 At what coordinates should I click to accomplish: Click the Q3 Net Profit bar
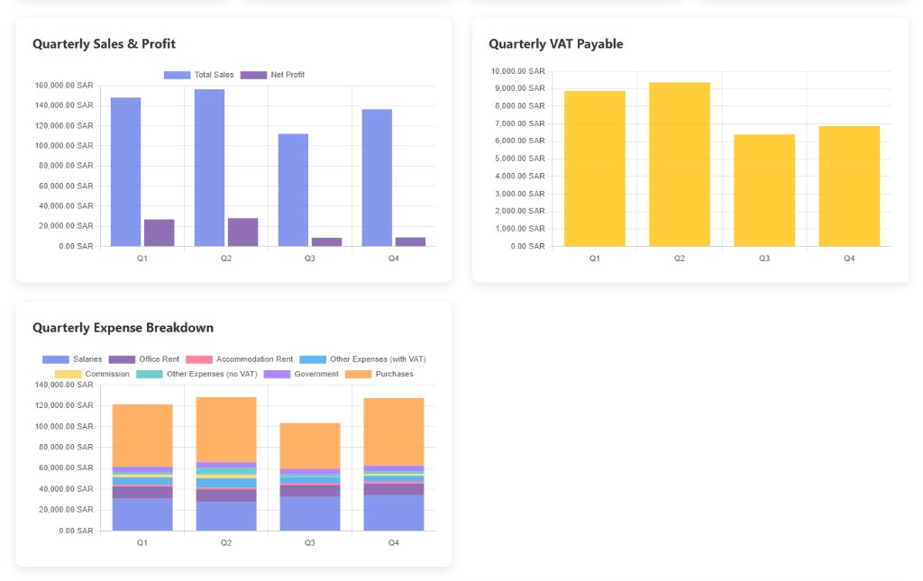pos(326,241)
